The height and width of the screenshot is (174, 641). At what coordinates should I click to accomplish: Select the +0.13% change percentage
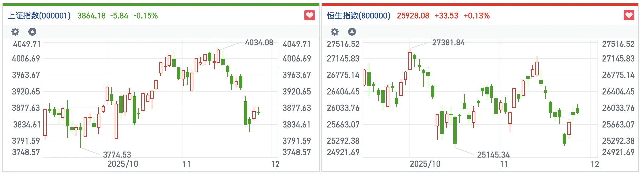point(476,16)
